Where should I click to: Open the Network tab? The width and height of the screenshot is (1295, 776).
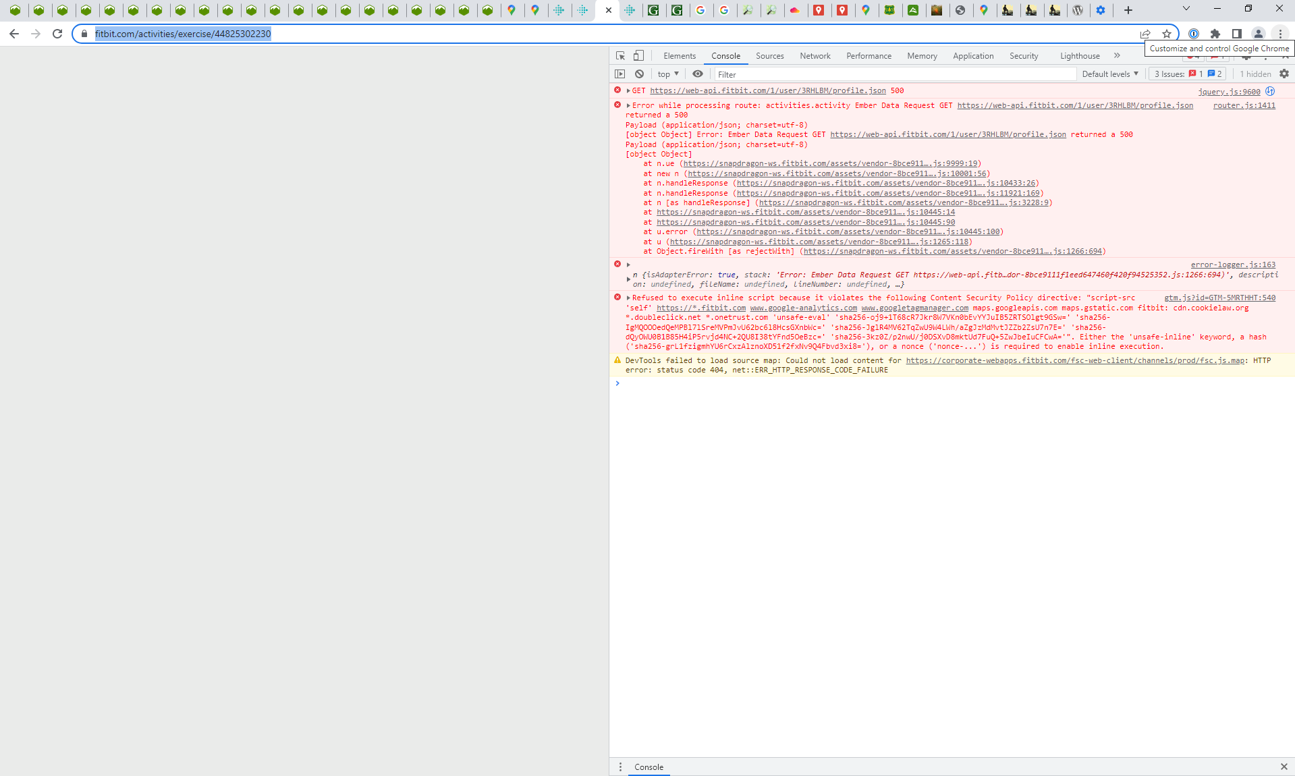tap(815, 56)
